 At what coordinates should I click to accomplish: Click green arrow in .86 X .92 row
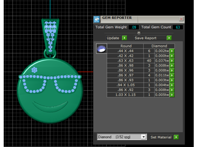point(172,90)
